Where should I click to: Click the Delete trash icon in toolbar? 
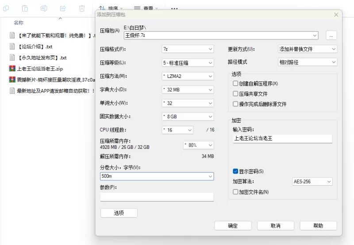click(82, 8)
